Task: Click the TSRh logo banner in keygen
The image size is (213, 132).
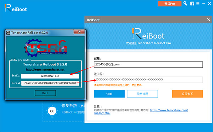Action: (46, 48)
